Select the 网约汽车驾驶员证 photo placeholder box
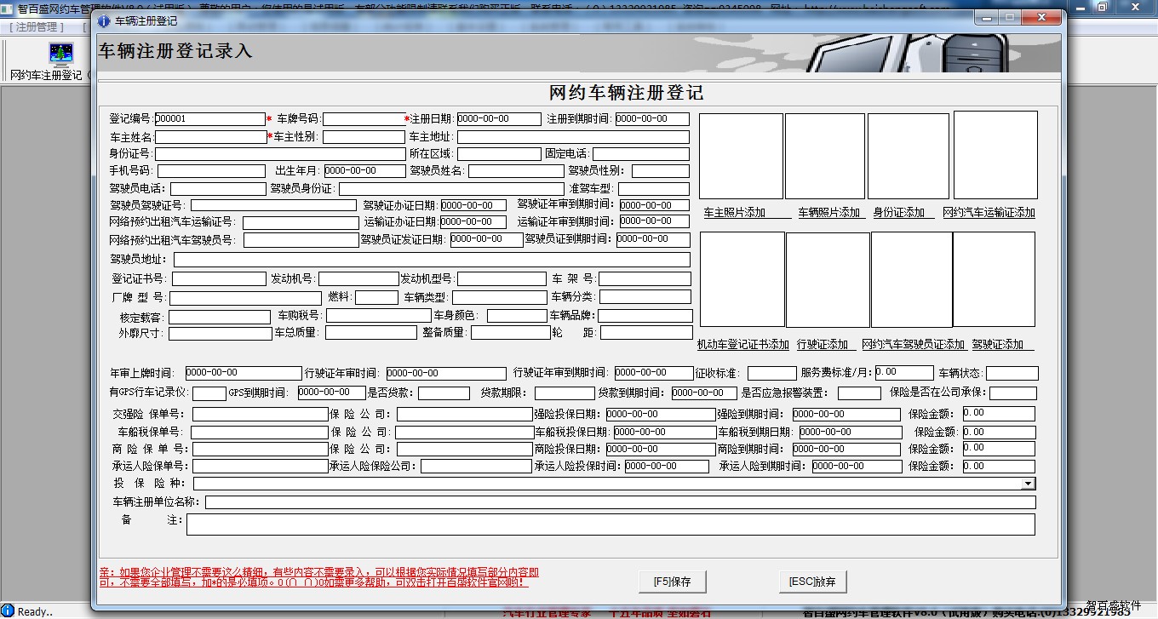 click(911, 279)
